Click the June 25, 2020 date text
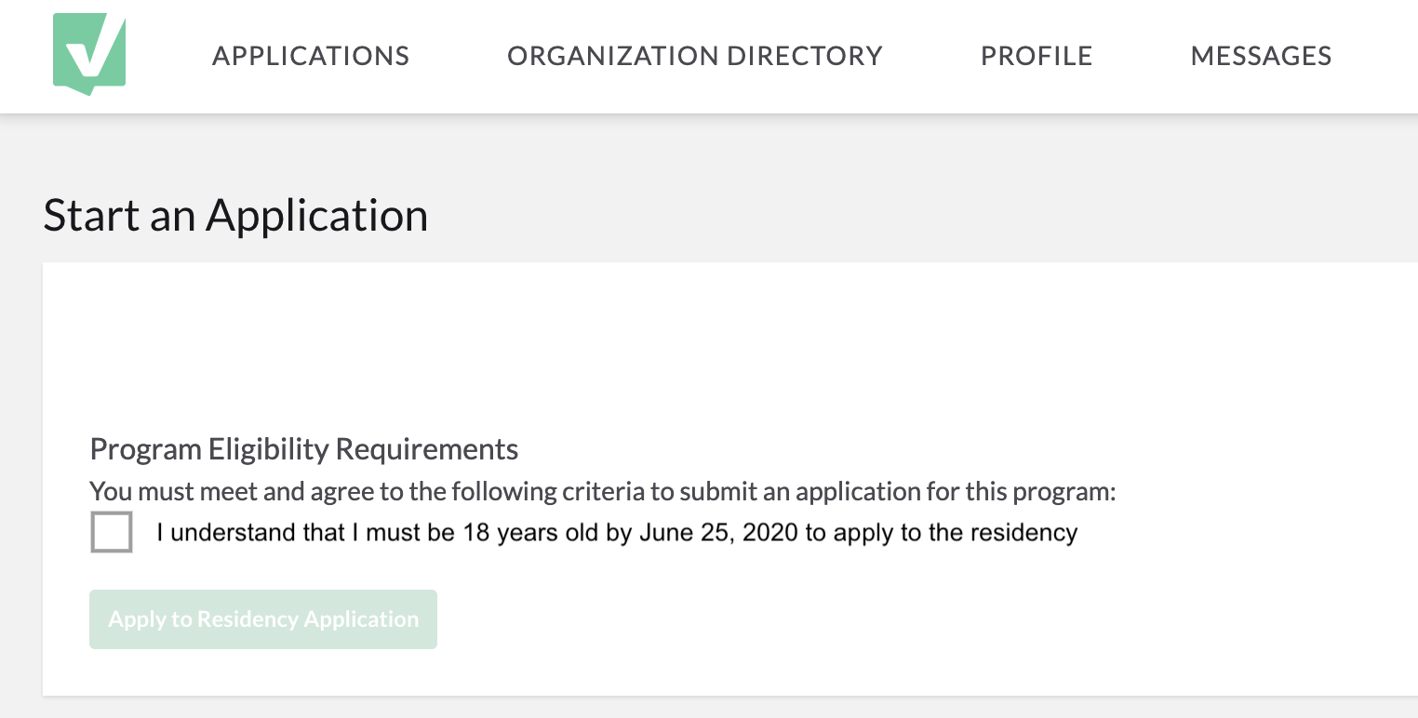 coord(718,533)
